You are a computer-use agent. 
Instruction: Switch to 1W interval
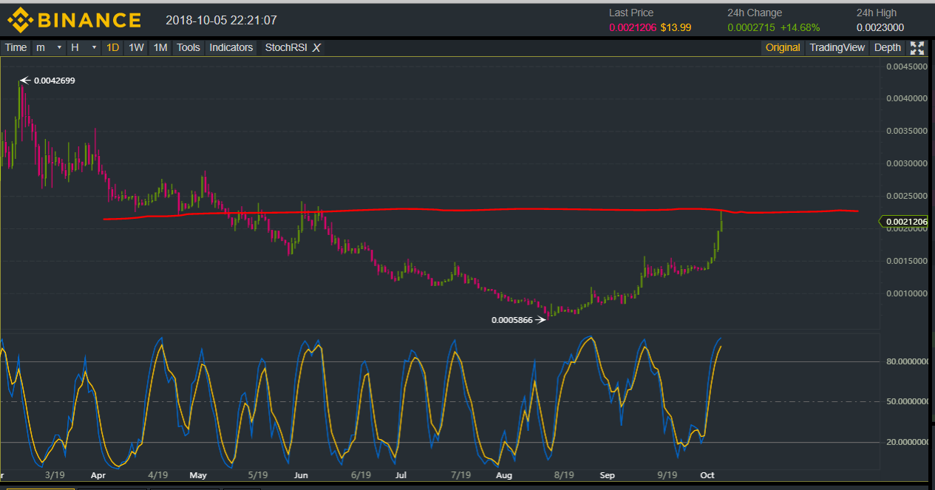(x=136, y=48)
